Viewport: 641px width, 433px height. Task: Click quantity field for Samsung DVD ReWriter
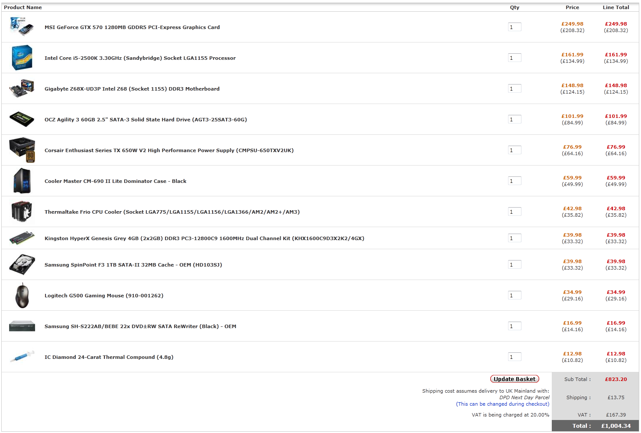515,326
